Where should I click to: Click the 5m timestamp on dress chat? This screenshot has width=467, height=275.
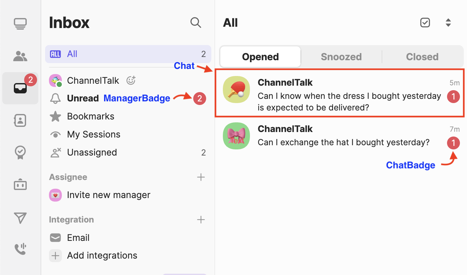(454, 83)
